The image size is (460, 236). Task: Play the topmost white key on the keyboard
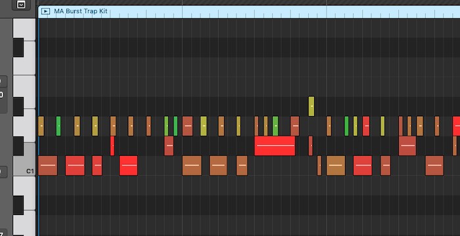pos(24,29)
